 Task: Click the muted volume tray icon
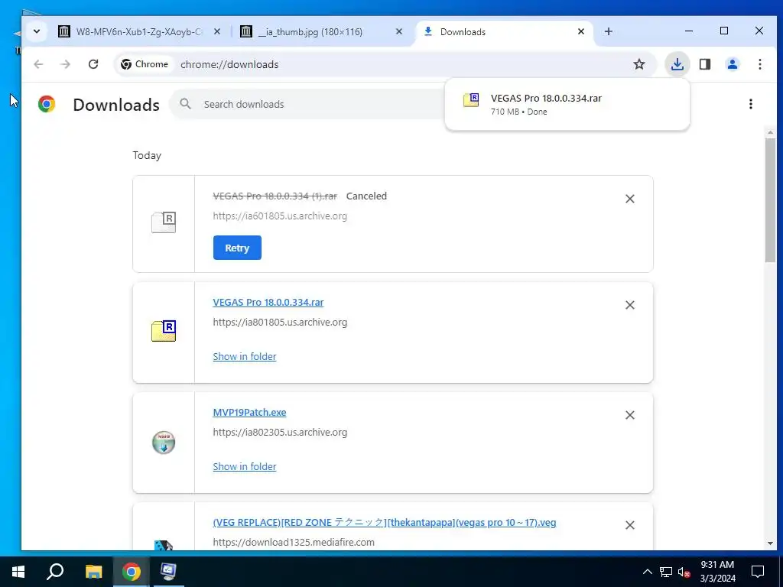coord(684,572)
